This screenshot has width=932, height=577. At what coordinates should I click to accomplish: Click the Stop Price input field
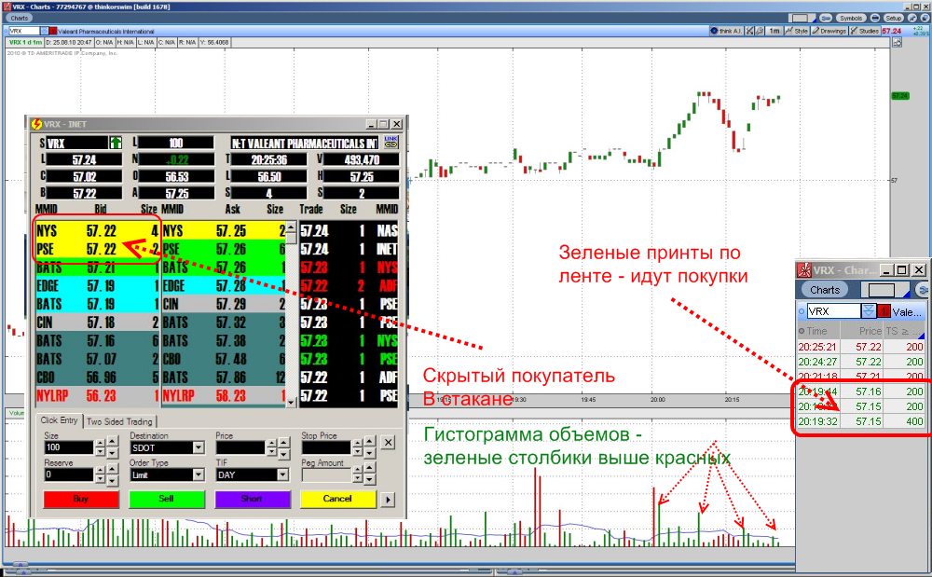[x=325, y=446]
